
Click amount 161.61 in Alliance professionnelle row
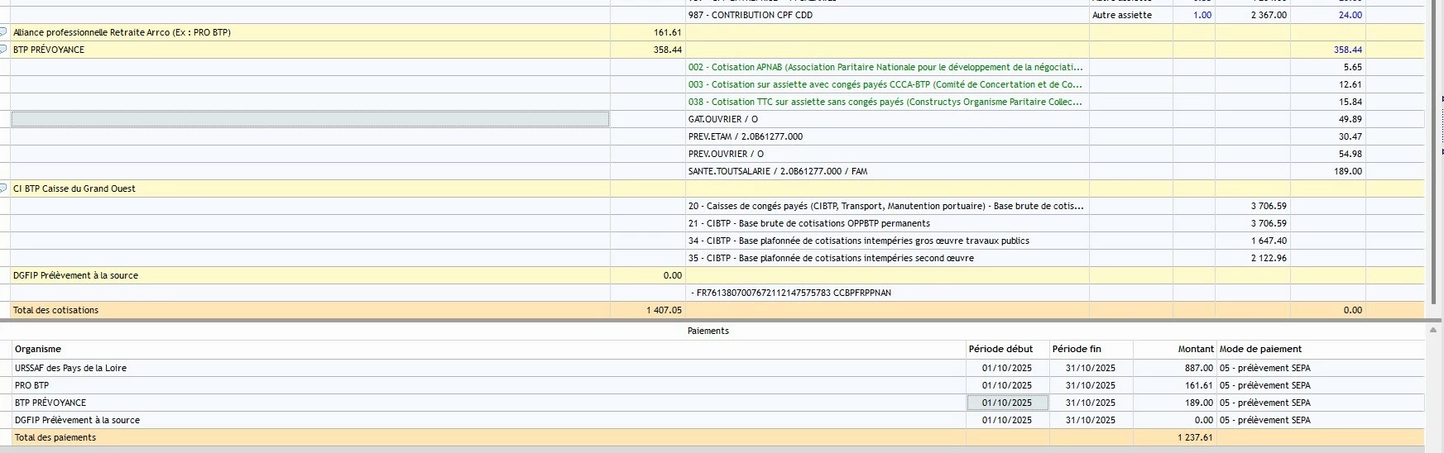click(667, 32)
